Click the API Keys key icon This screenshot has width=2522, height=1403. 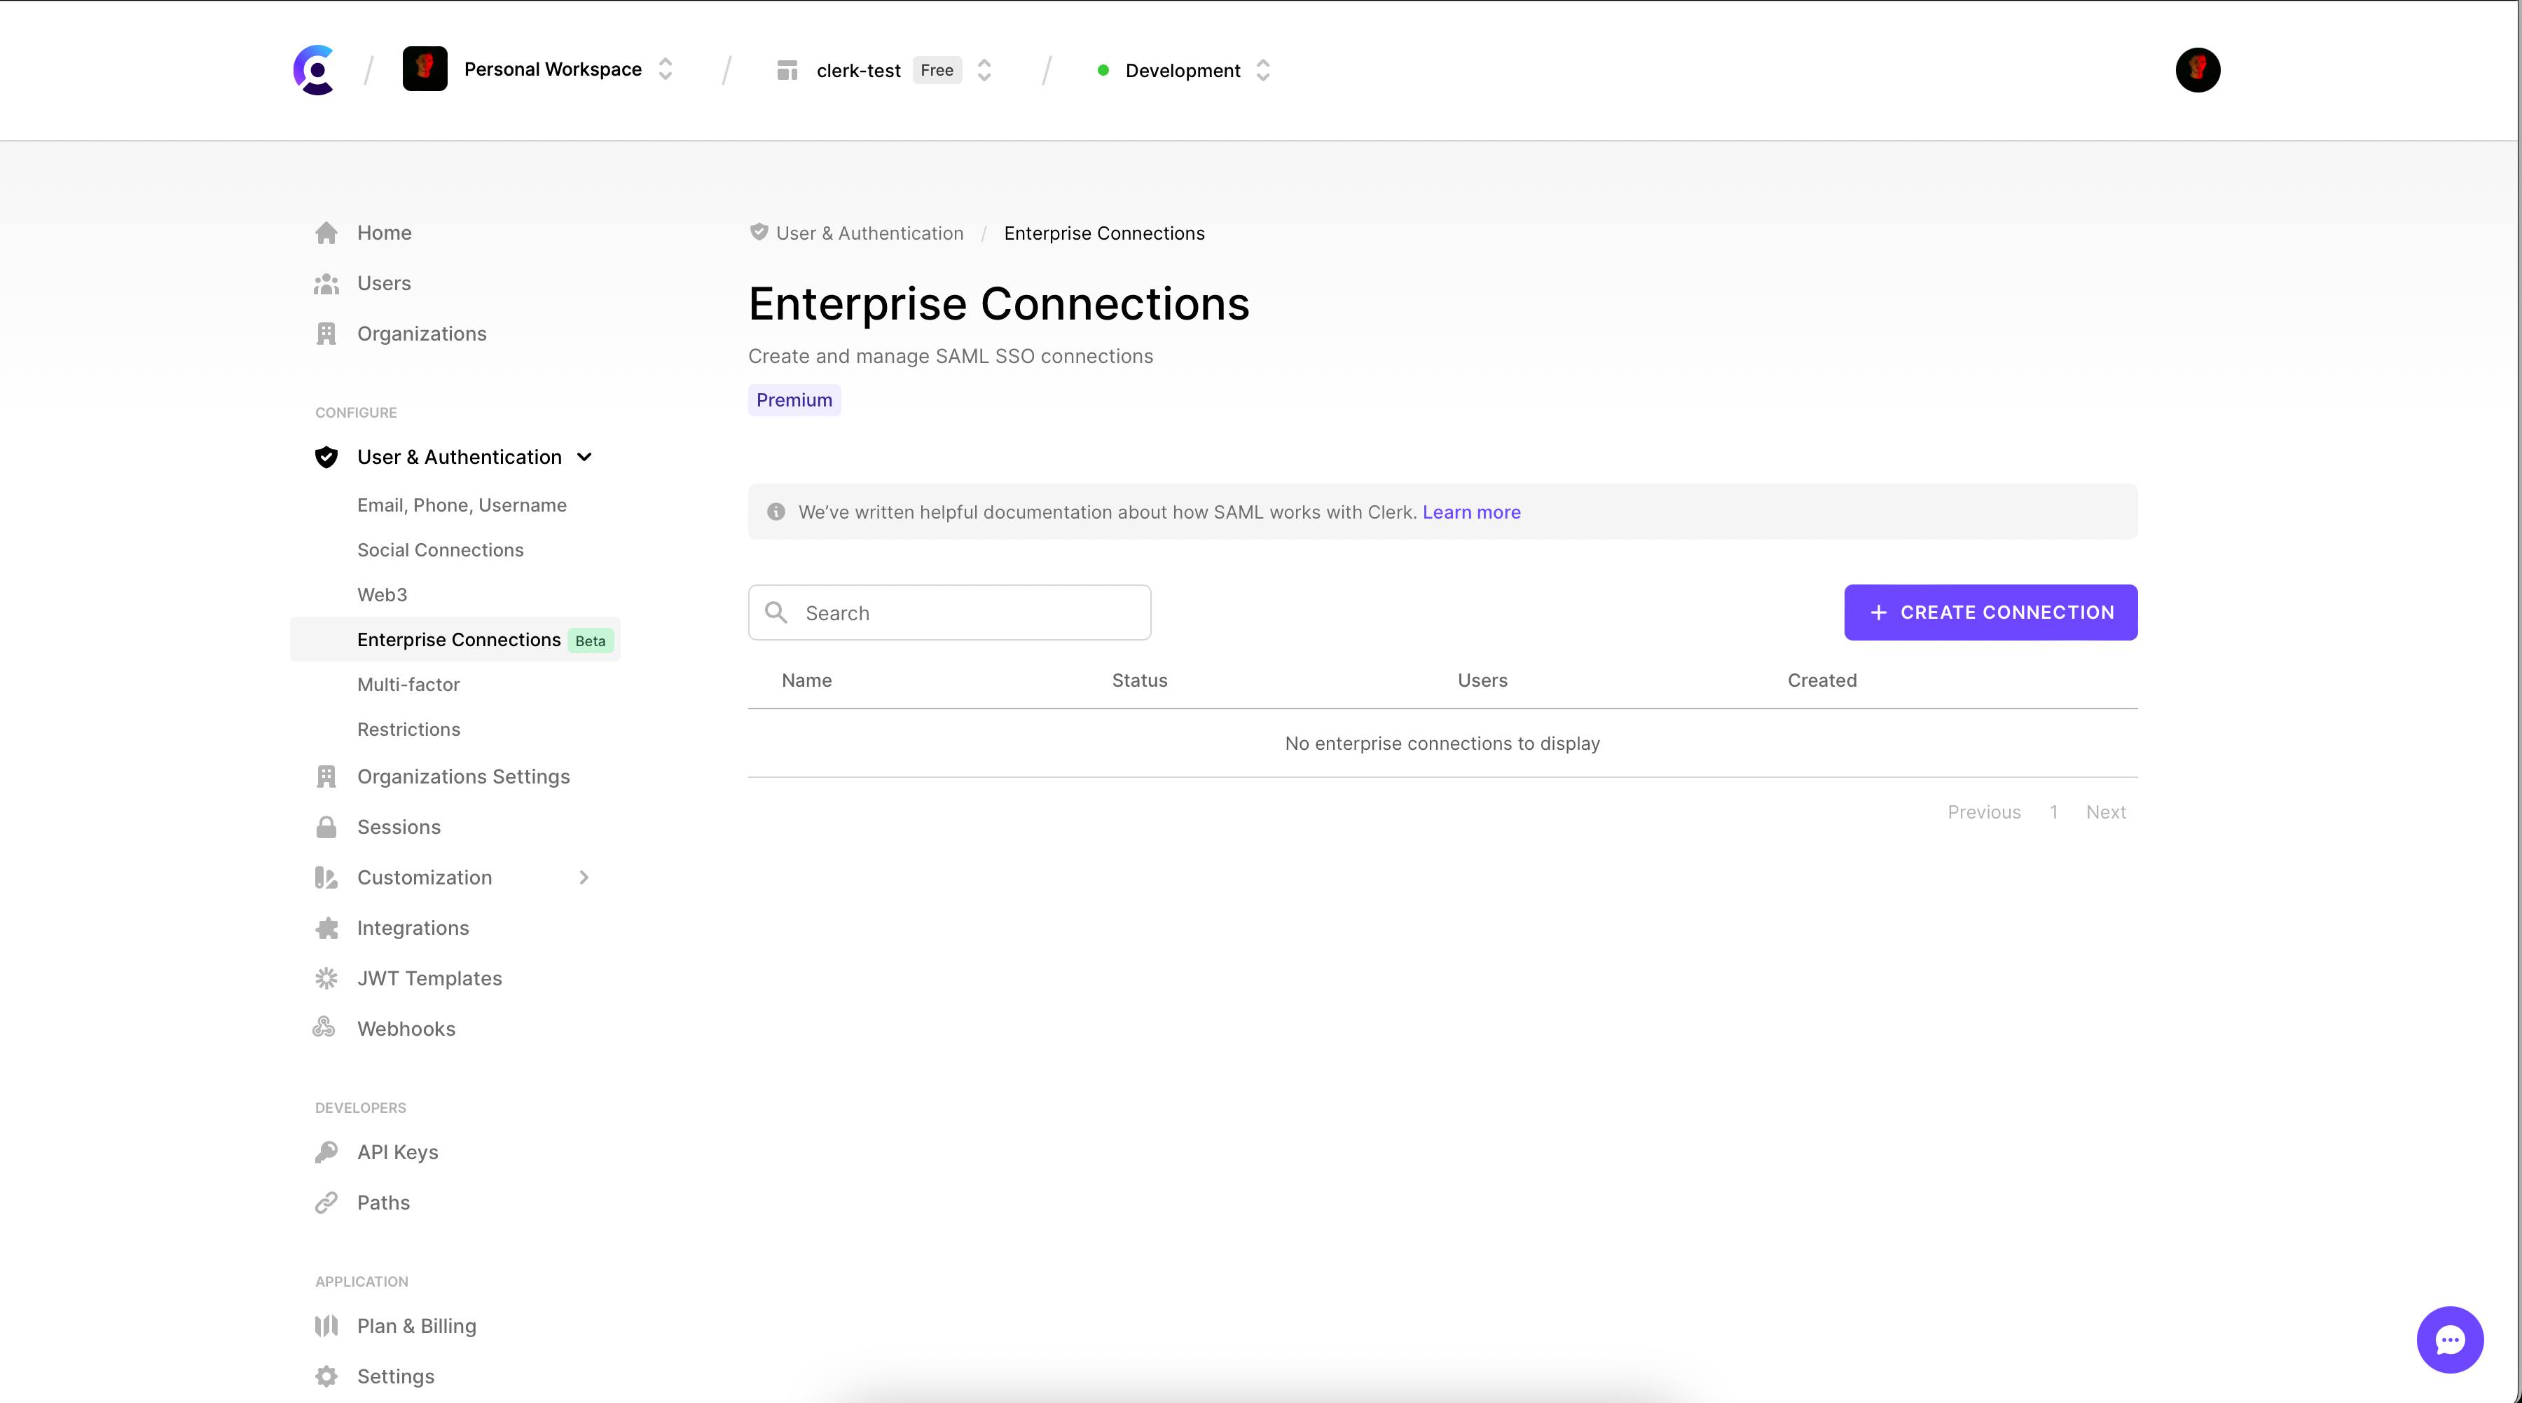click(326, 1151)
